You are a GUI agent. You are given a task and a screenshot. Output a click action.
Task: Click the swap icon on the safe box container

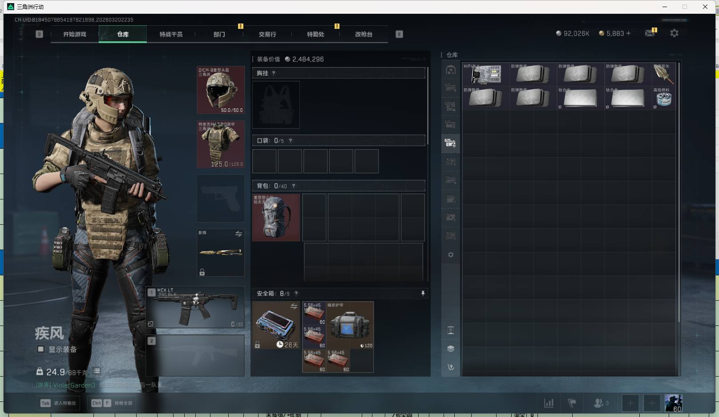pyautogui.click(x=294, y=306)
